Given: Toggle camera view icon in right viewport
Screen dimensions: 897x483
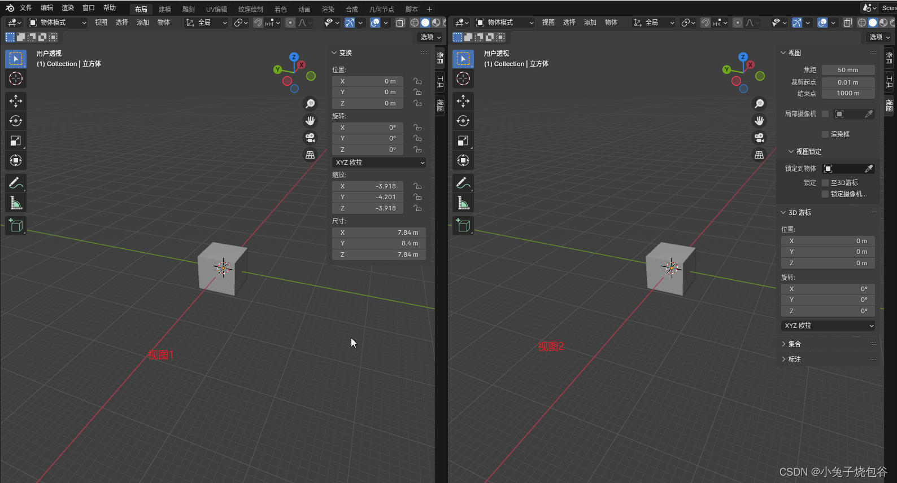Looking at the screenshot, I should click(x=759, y=138).
